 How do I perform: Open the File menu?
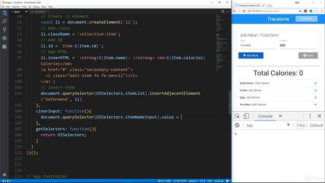pos(3,7)
